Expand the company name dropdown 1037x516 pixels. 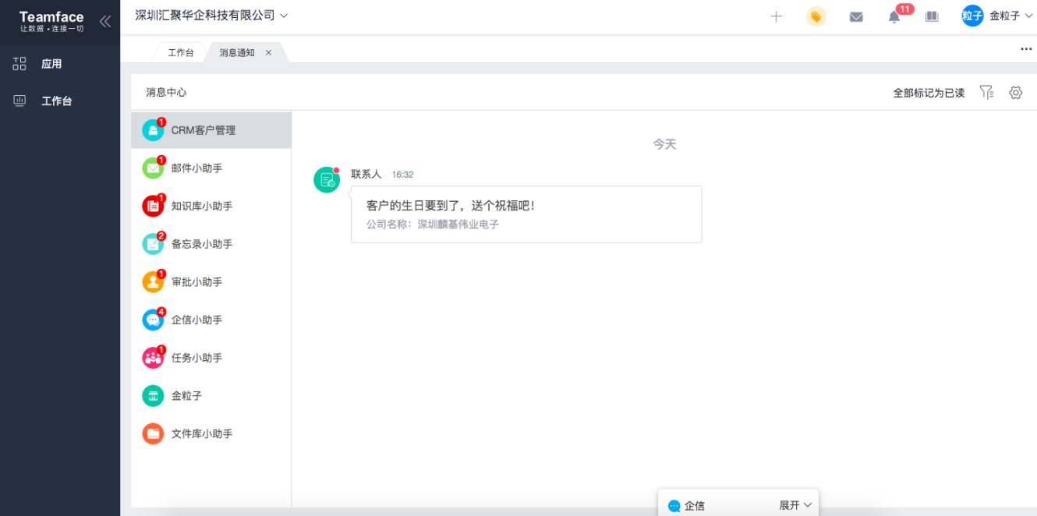point(211,16)
